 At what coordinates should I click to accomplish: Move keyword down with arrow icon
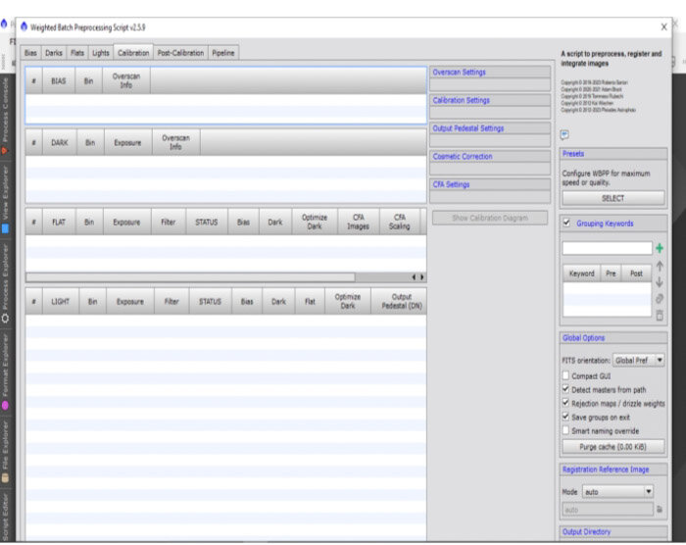[660, 282]
